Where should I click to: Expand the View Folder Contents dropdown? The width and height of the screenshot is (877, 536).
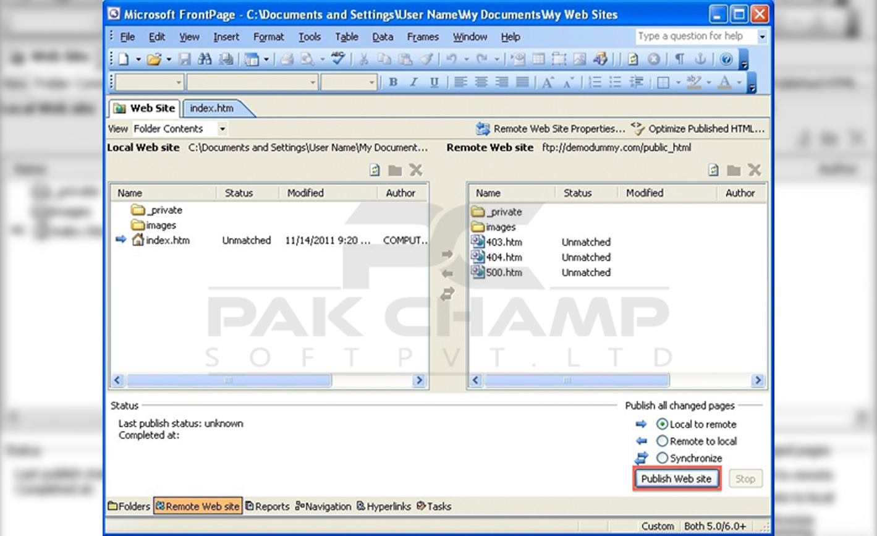(222, 129)
